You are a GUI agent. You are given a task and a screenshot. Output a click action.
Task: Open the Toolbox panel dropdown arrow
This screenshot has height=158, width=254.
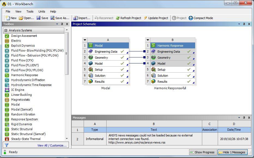57,24
